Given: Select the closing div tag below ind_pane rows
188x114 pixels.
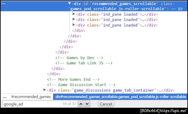Looking at the screenshot, I should 79,30.
